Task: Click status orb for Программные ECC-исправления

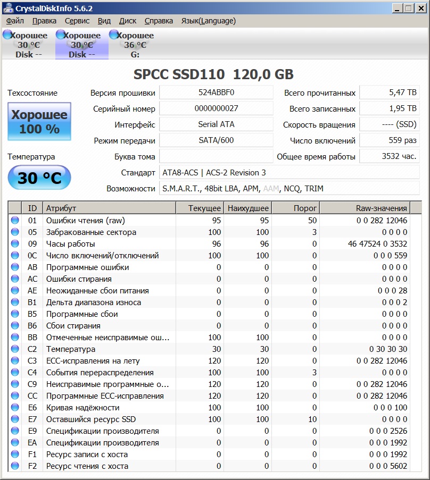Action: coord(15,395)
